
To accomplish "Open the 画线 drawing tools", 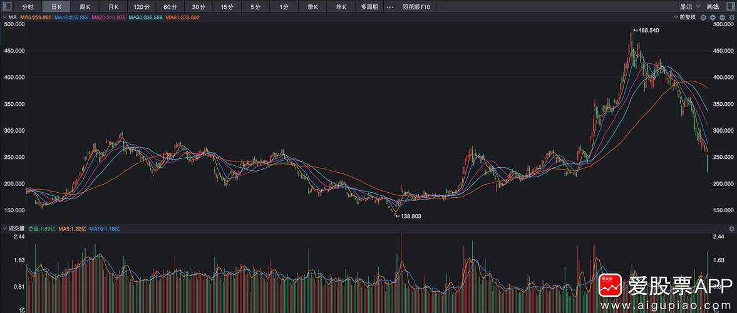I will (x=713, y=7).
